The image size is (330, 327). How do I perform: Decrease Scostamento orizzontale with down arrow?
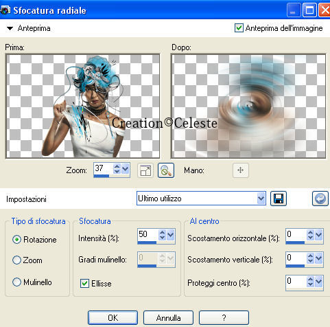coord(310,238)
